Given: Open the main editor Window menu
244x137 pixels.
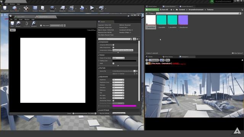Looking at the screenshot, I should [x=13, y=4].
